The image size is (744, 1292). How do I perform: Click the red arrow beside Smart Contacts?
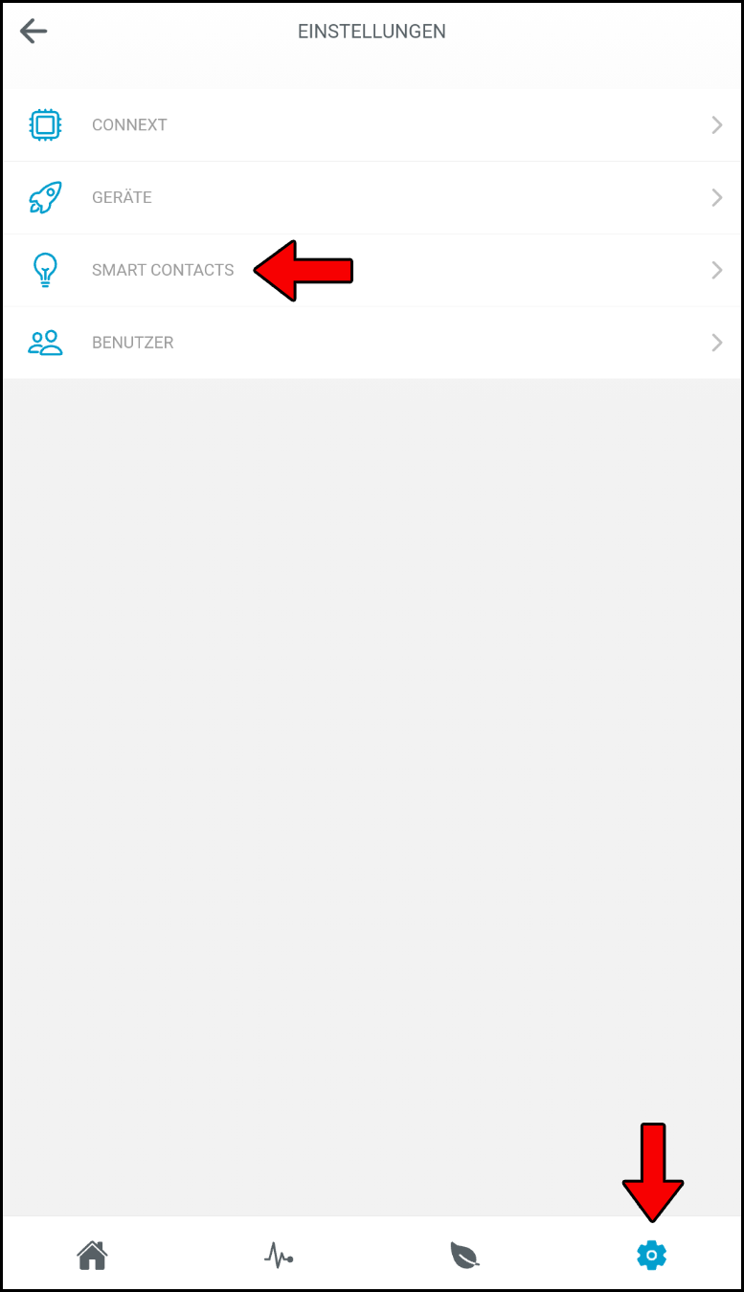304,271
